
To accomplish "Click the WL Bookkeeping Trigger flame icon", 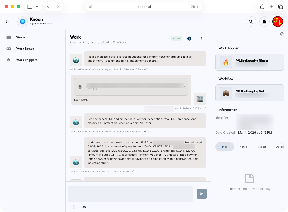I will [225, 62].
